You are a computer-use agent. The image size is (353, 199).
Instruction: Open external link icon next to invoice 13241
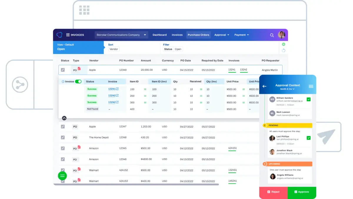(117, 89)
